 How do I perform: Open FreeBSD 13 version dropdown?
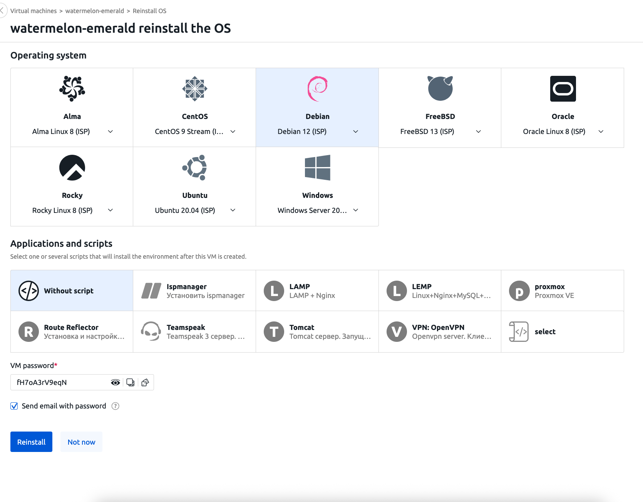pyautogui.click(x=478, y=132)
